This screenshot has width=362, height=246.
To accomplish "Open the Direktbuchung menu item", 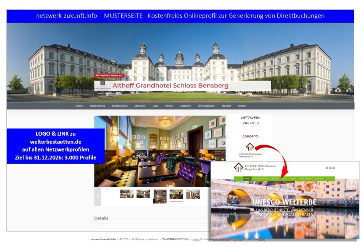I will pyautogui.click(x=120, y=106).
